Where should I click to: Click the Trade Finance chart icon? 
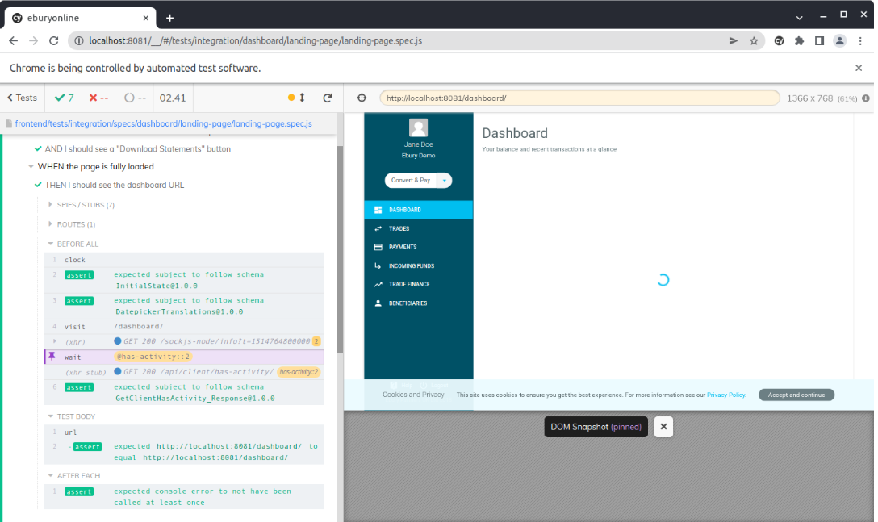point(378,285)
